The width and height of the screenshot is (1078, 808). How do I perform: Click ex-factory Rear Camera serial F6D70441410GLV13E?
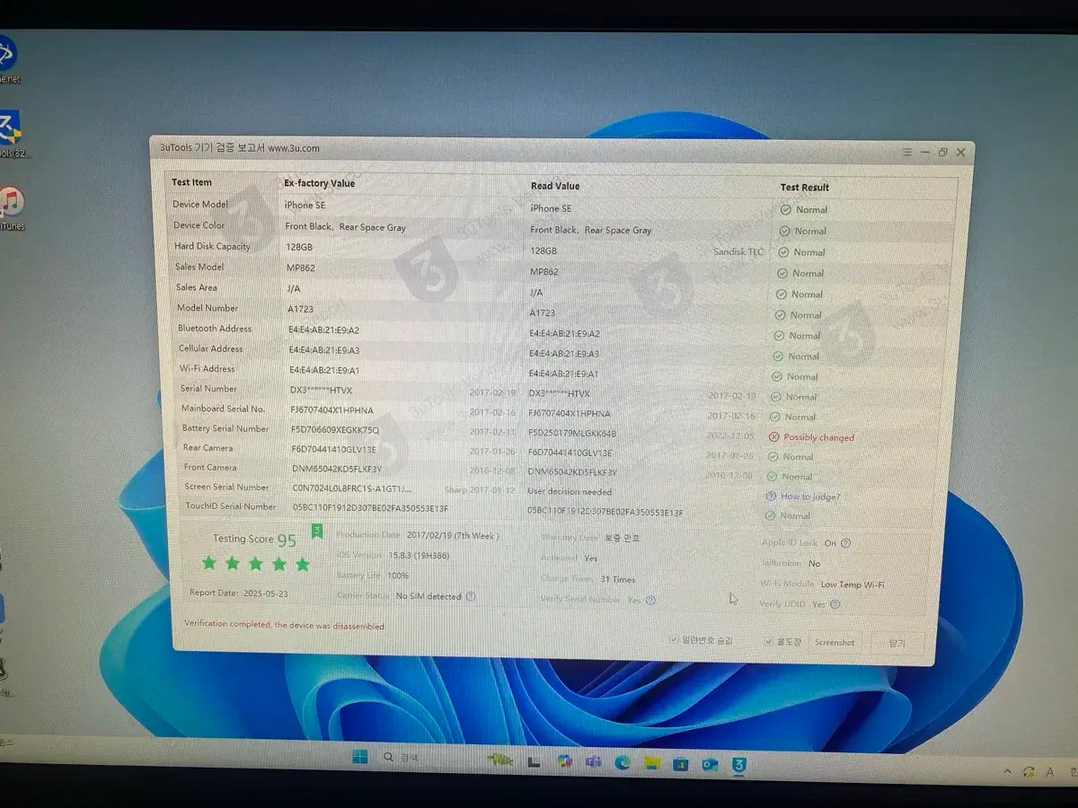pyautogui.click(x=334, y=450)
